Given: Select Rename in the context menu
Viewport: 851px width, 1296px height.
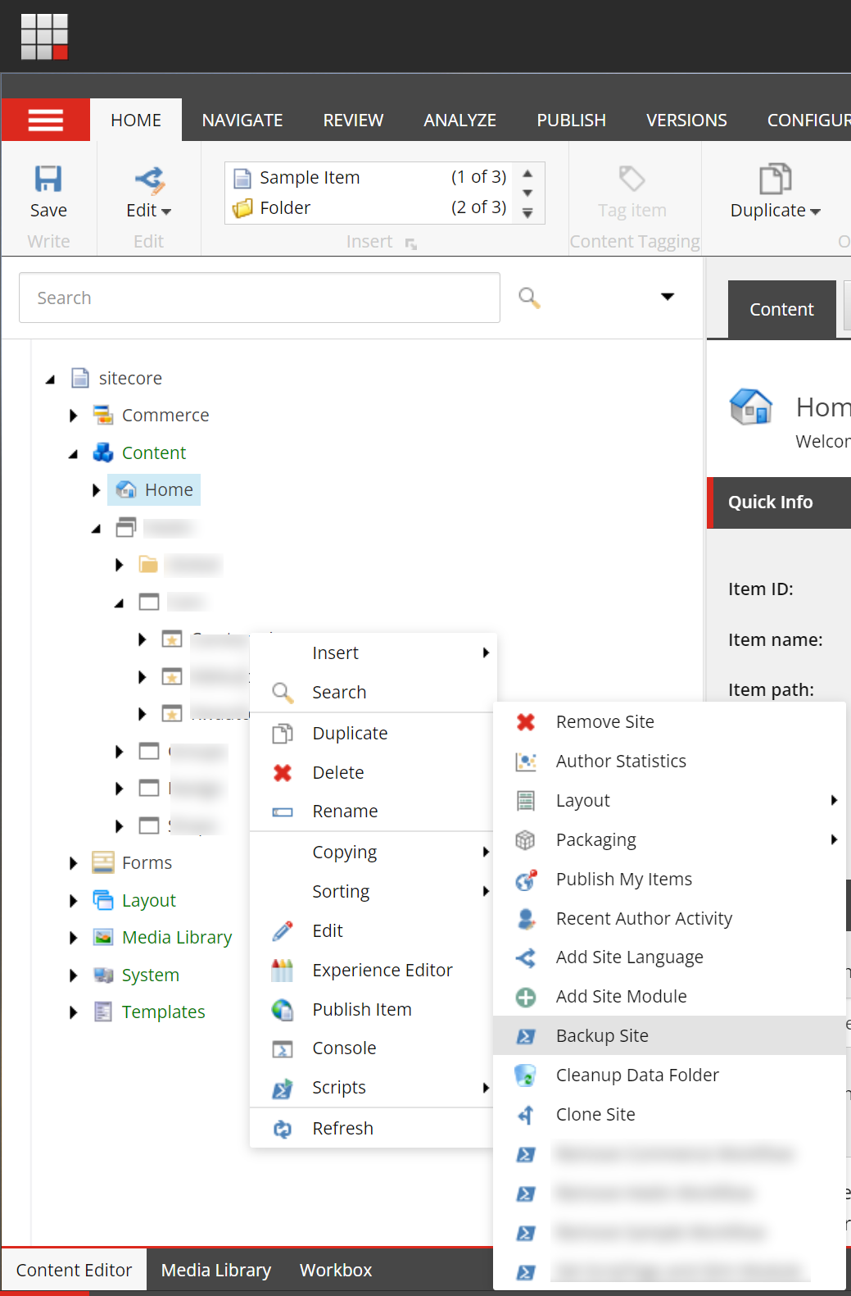Looking at the screenshot, I should tap(345, 812).
